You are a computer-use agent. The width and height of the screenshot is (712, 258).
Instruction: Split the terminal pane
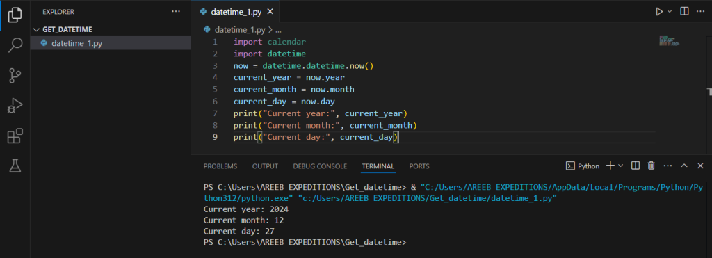636,166
